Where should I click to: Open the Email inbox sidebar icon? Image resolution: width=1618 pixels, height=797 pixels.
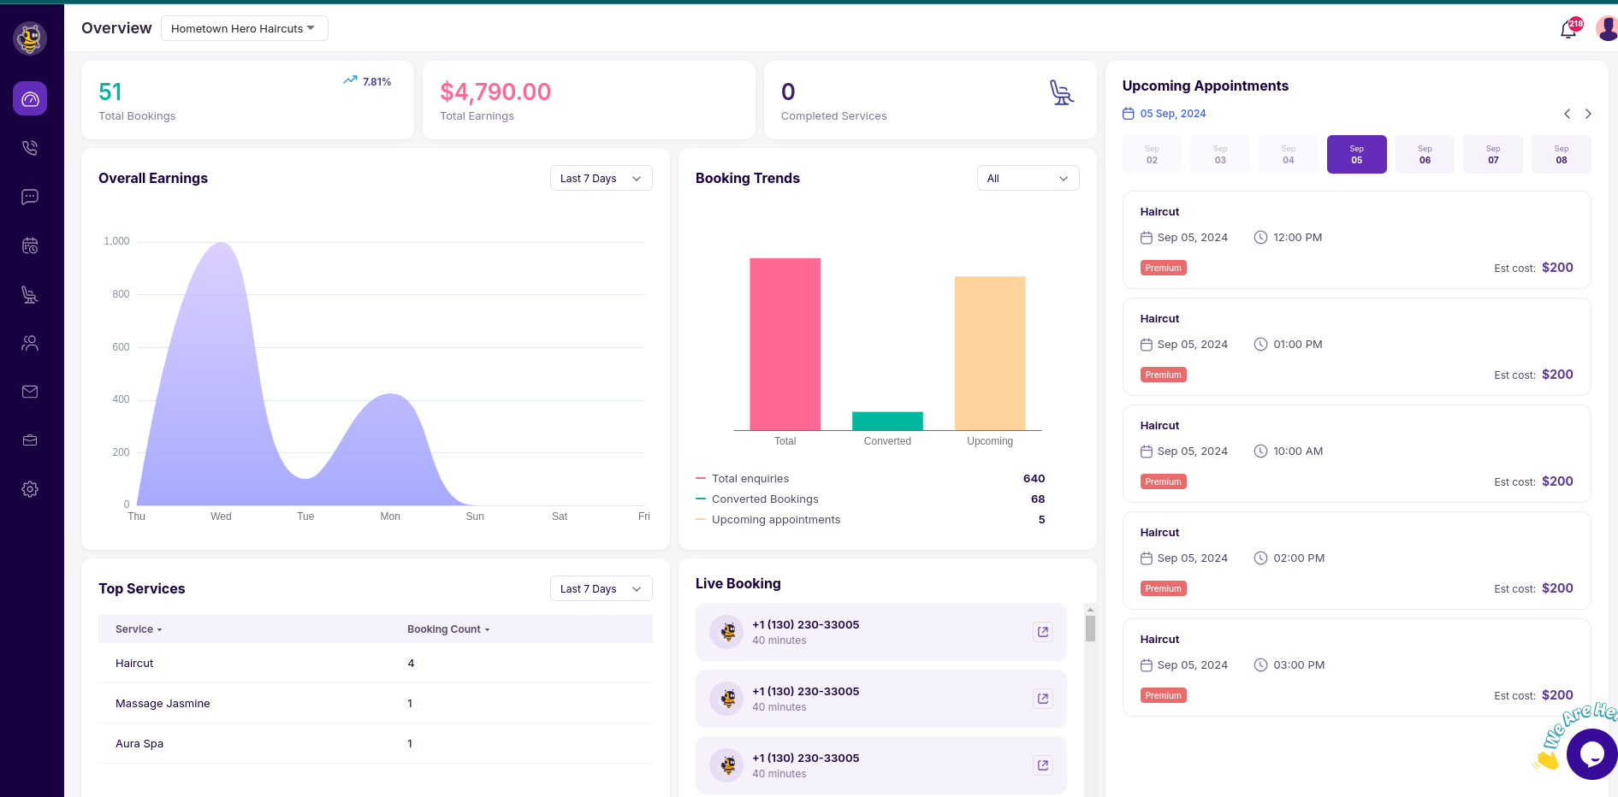pyautogui.click(x=30, y=392)
